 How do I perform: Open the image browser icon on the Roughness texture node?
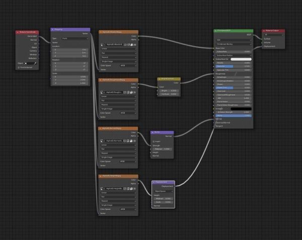click(x=102, y=92)
